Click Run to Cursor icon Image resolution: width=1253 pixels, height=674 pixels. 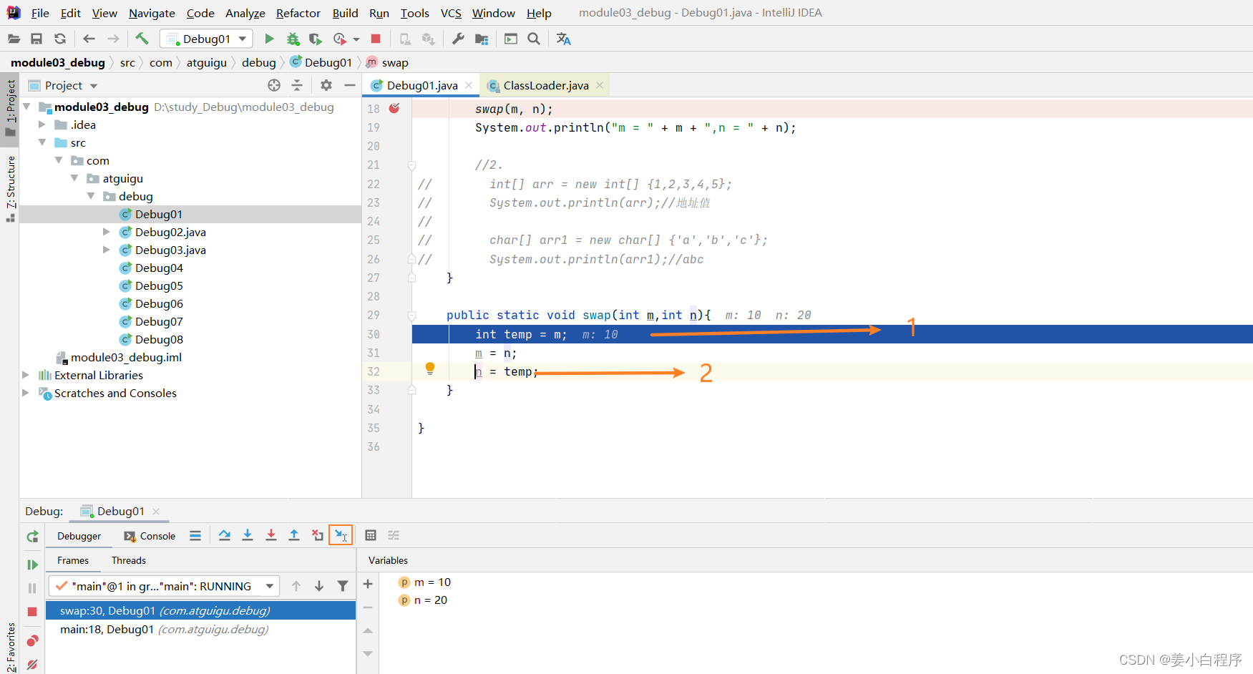tap(341, 535)
